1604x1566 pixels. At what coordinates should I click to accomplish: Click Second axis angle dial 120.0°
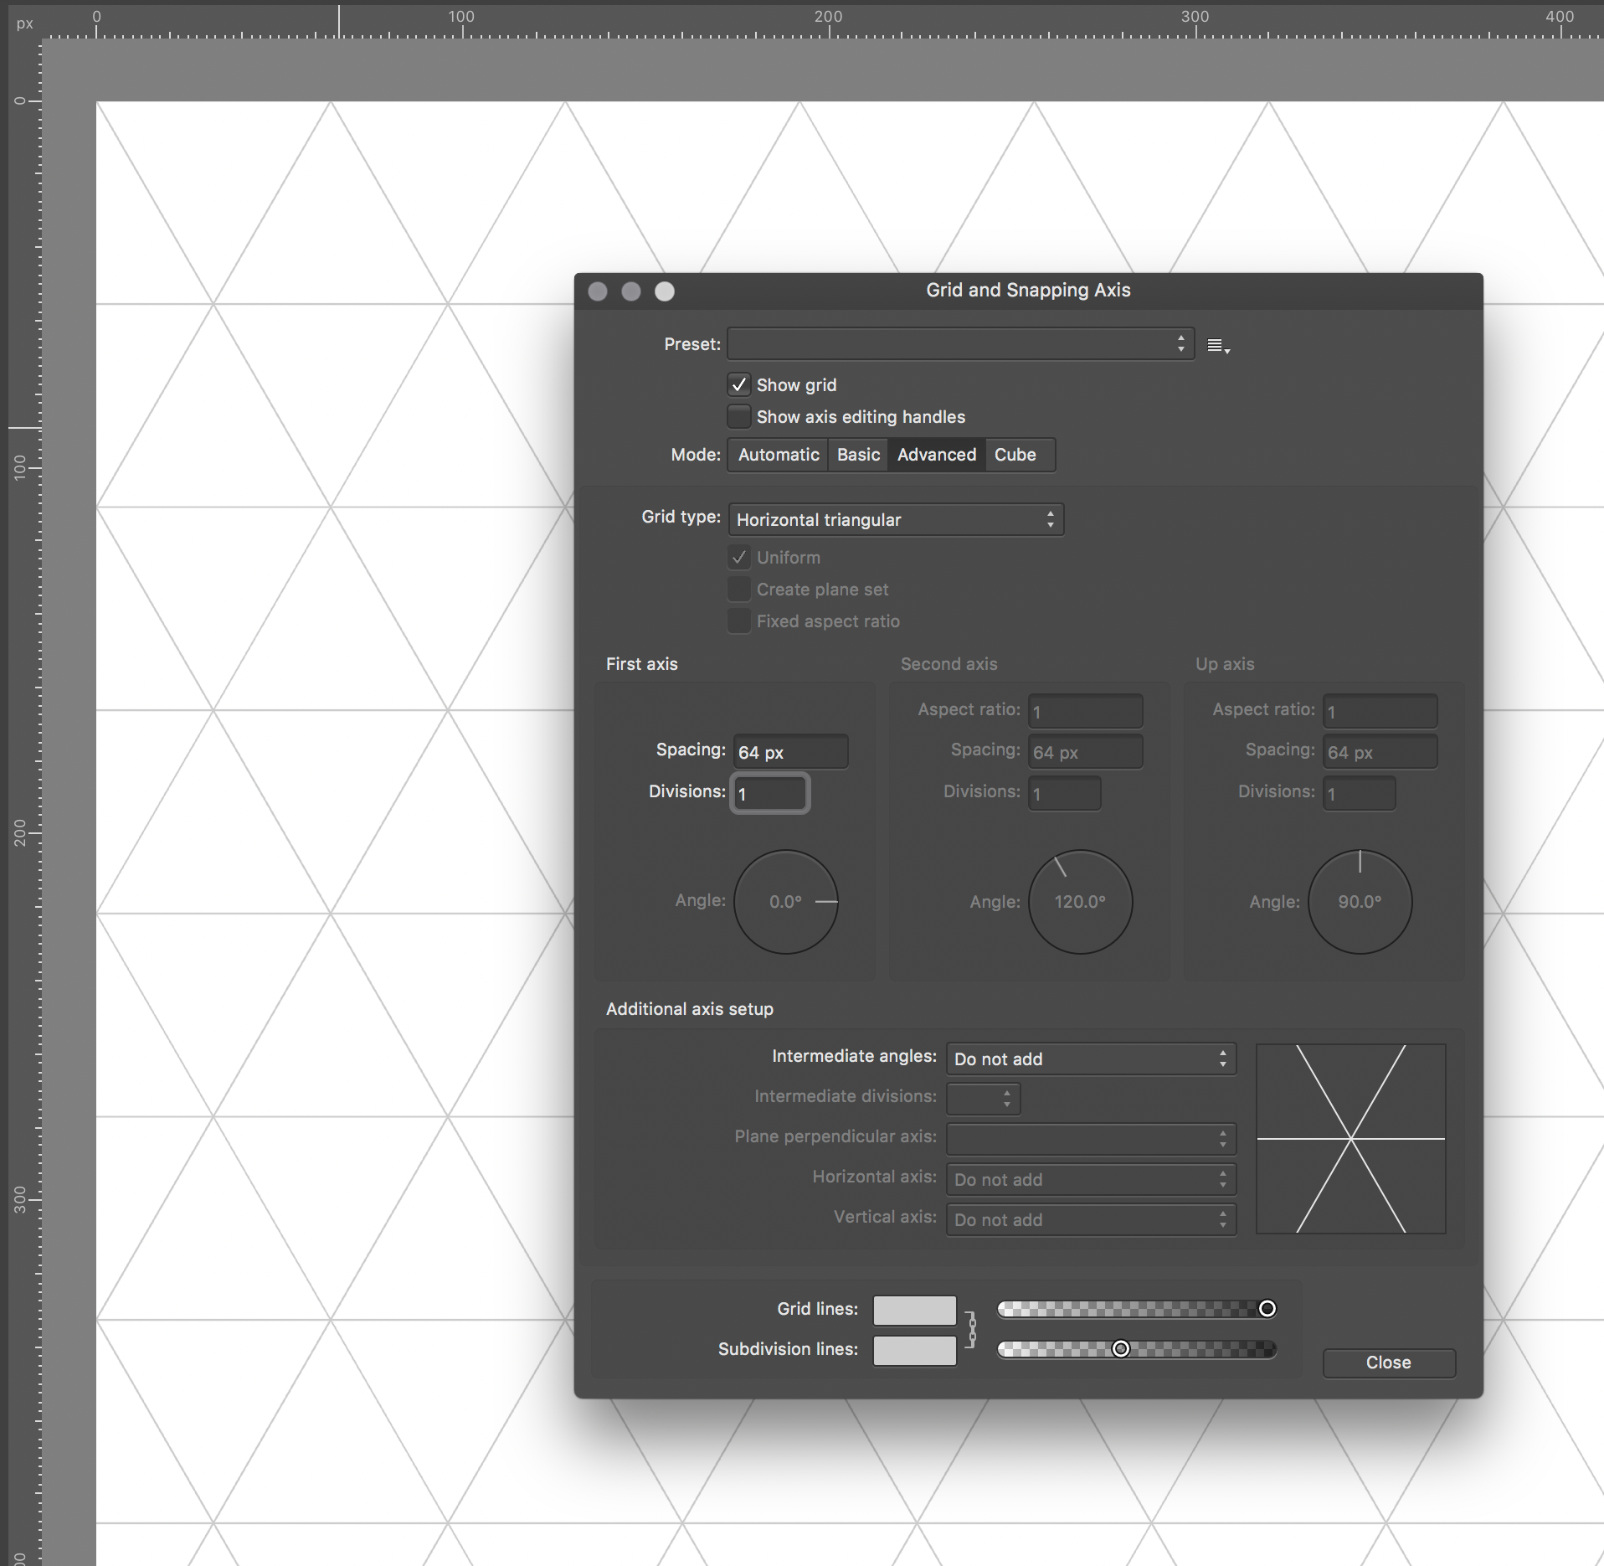[1081, 902]
